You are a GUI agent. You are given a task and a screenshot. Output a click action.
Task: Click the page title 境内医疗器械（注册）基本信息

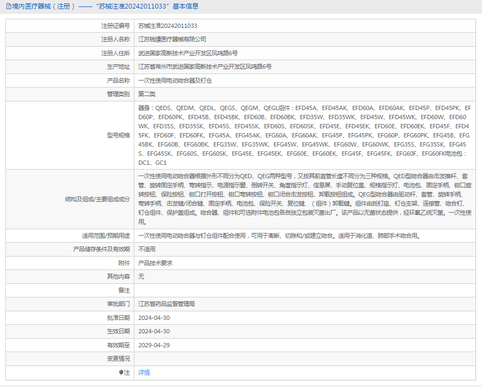coord(105,6)
